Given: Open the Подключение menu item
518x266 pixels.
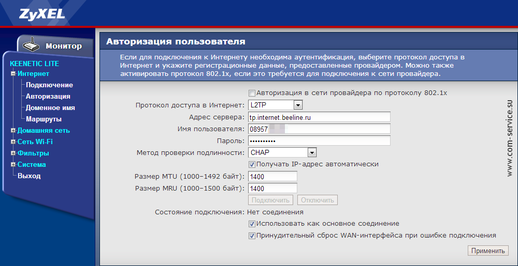Looking at the screenshot, I should click(x=49, y=85).
